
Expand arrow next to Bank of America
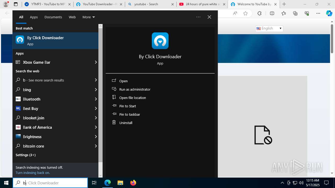tap(96, 127)
